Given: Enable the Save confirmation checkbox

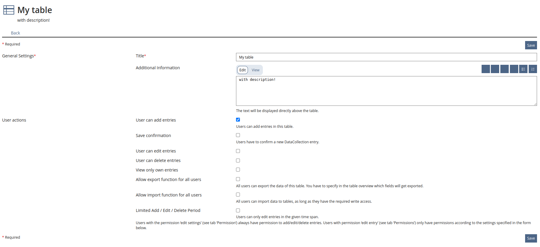Looking at the screenshot, I should coord(238,135).
